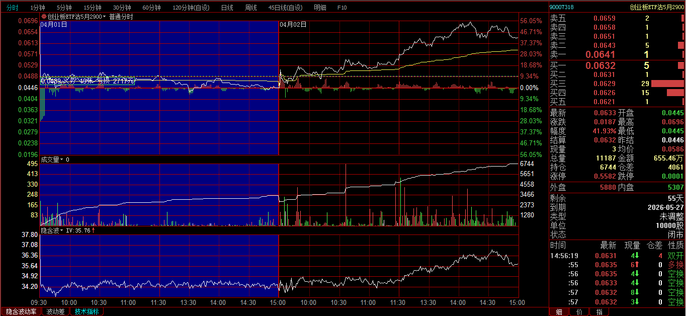
Task: Click the 普通分时 chart mode label
Action: click(121, 17)
